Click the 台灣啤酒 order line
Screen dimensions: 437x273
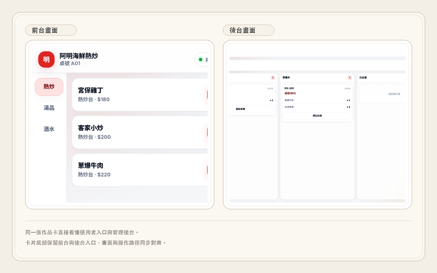point(317,107)
